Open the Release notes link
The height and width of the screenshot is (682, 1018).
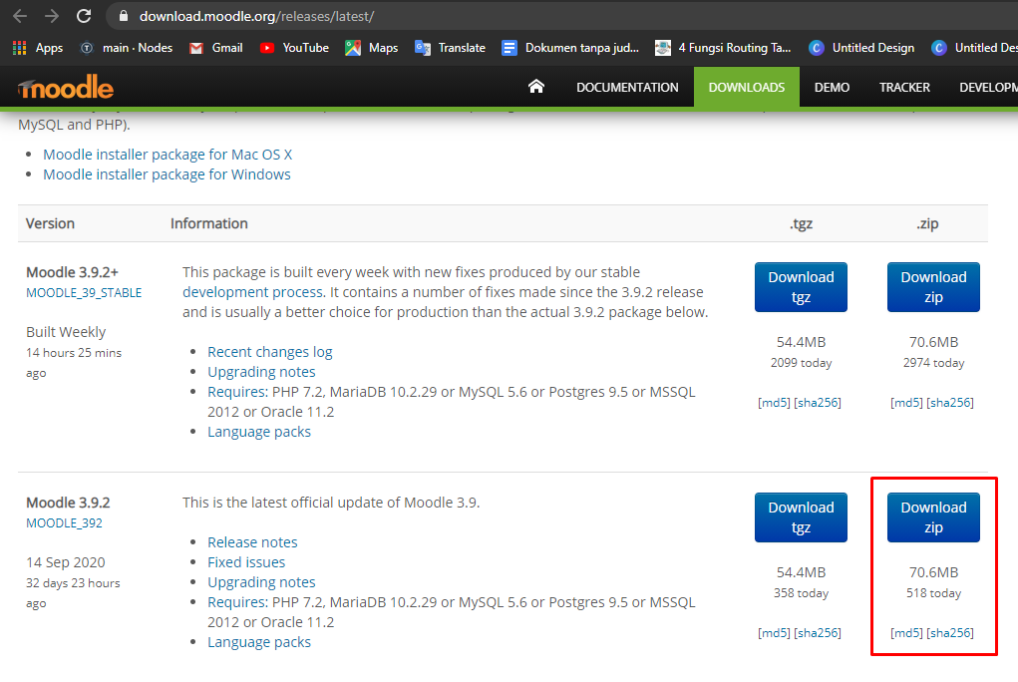point(252,542)
